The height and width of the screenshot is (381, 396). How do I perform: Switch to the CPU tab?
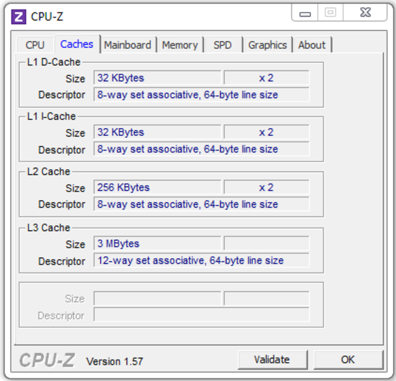(35, 45)
